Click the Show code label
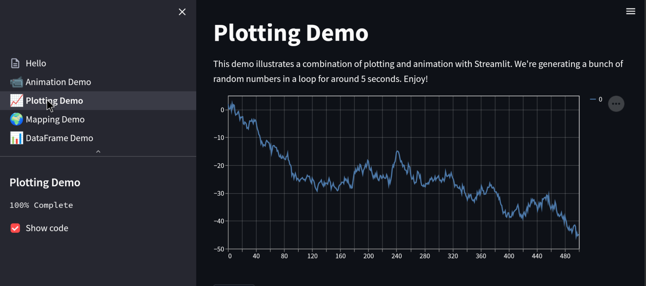646x286 pixels. pyautogui.click(x=47, y=228)
